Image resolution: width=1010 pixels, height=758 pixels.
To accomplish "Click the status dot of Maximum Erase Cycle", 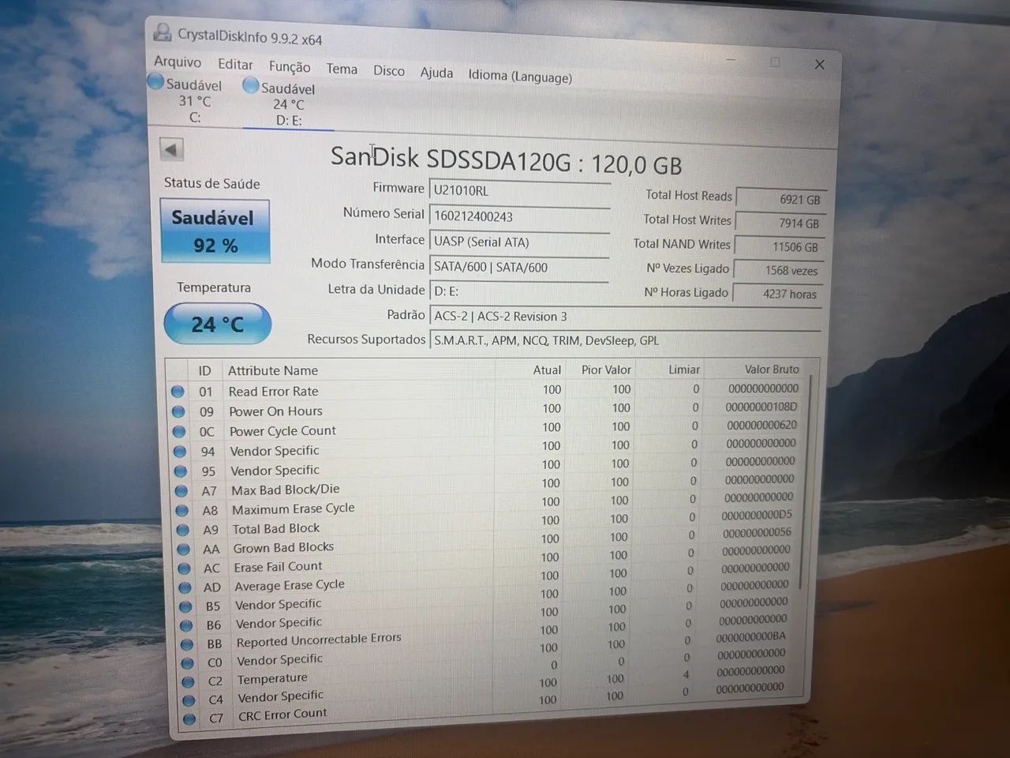I will (182, 511).
